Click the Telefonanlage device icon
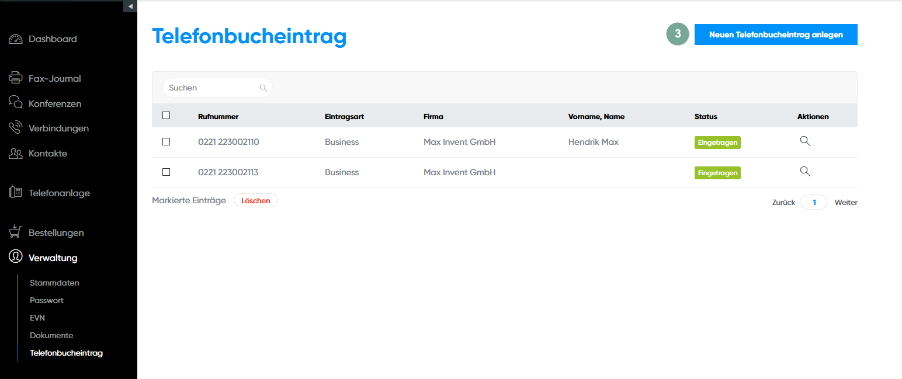This screenshot has height=379, width=902. click(x=16, y=192)
